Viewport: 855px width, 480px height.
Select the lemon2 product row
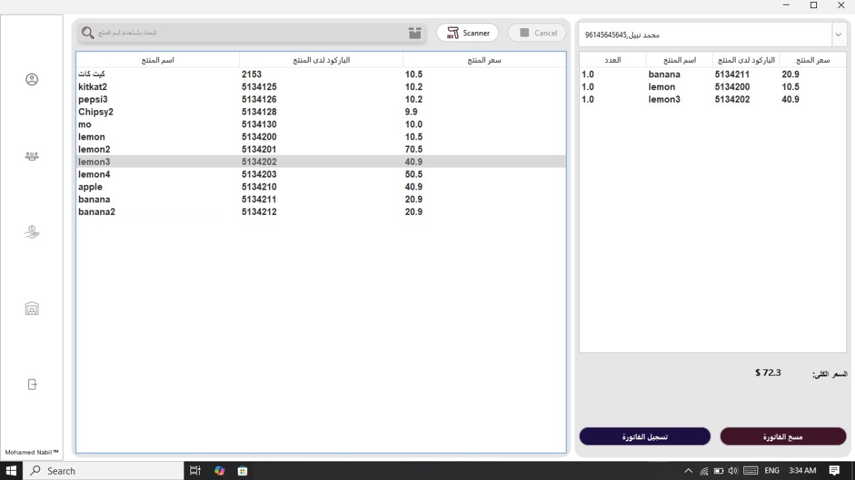pos(321,150)
